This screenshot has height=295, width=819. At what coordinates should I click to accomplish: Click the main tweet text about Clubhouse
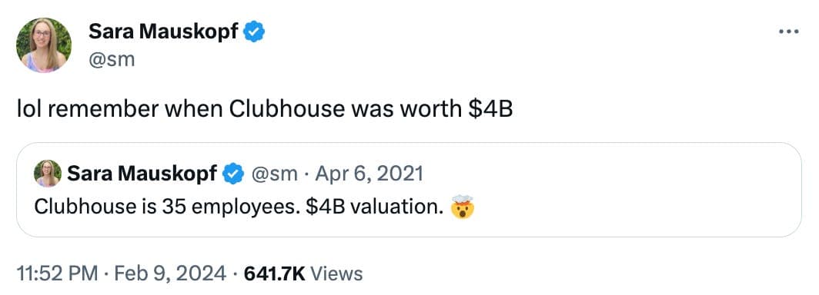click(265, 110)
